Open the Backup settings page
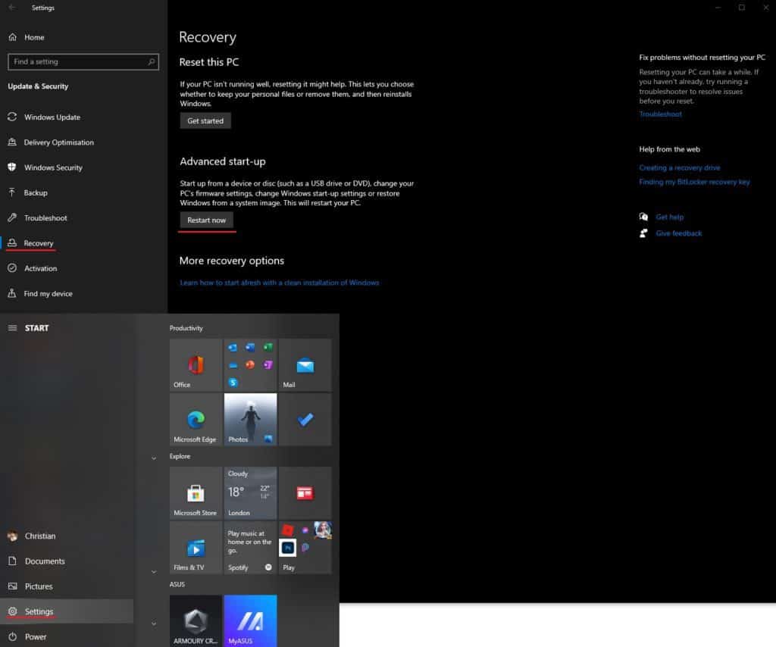 (83, 193)
